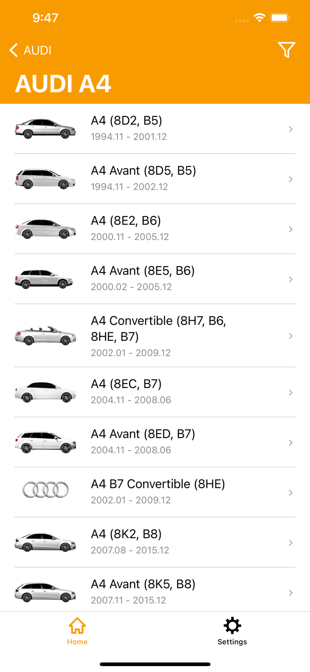Tap the back arrow to AUDI
Viewport: 310px width, 672px height.
coord(14,50)
